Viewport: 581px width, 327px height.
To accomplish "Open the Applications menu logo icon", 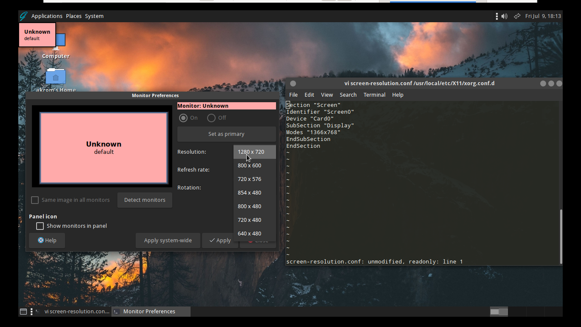I will (x=24, y=16).
